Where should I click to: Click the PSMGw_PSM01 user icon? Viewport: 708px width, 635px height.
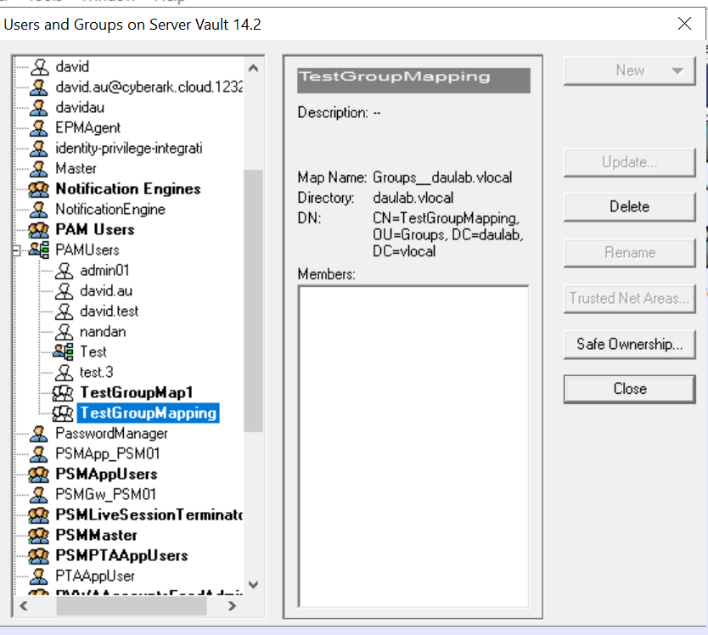(39, 495)
